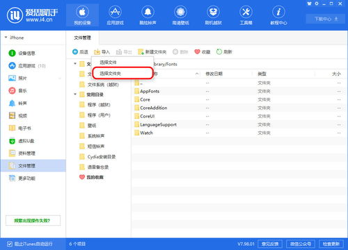Viewport: 348px width, 250px height.
Task: Open the 工具箱 toolbox icon
Action: point(246,15)
